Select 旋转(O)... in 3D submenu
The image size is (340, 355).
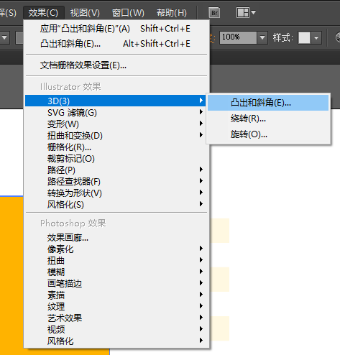click(x=268, y=134)
